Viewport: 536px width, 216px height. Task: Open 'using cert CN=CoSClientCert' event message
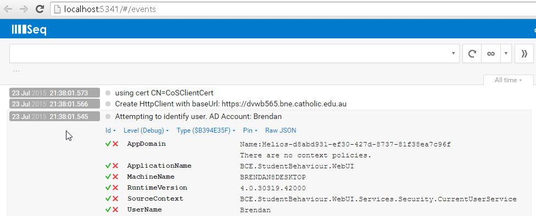(164, 93)
